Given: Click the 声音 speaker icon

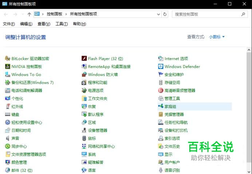Looking at the screenshot, I should [x=8, y=138].
